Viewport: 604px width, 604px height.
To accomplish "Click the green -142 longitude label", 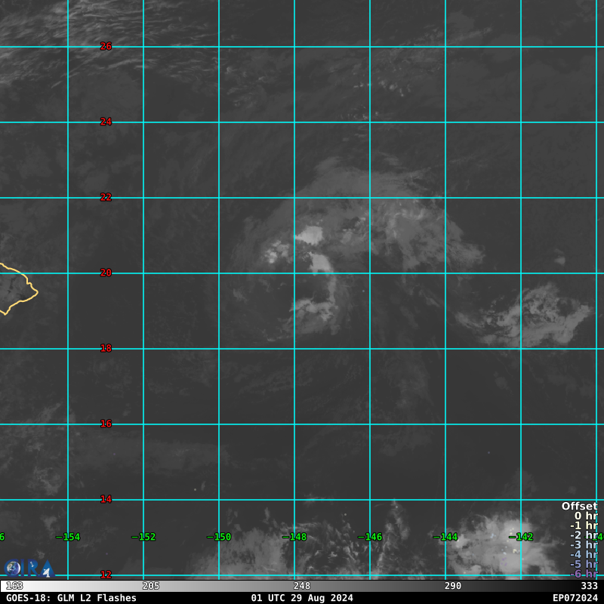I will pos(522,537).
